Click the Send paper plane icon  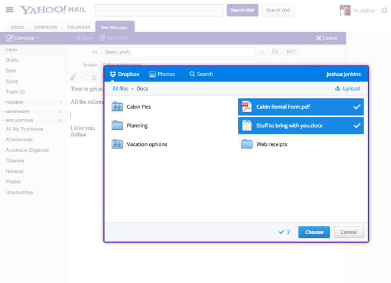78,38
